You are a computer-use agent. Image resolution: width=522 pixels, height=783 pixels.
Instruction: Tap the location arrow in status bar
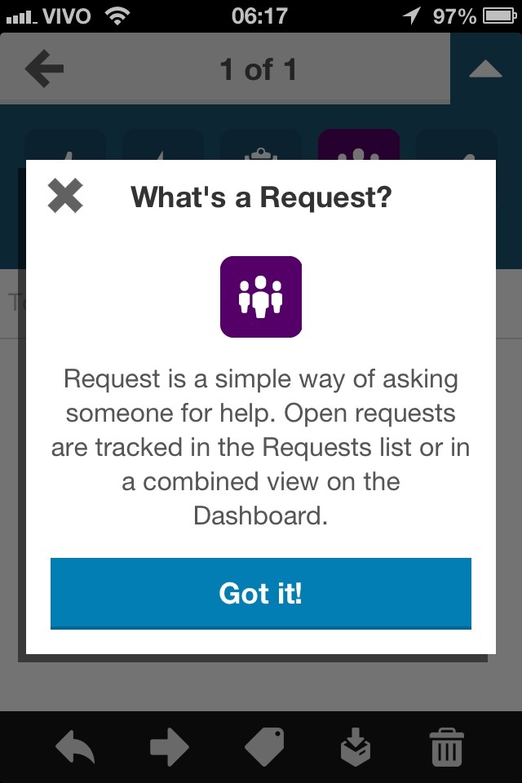click(x=411, y=16)
